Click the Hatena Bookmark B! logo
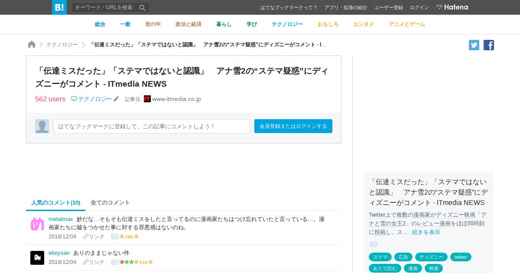This screenshot has height=273, width=520. point(59,7)
